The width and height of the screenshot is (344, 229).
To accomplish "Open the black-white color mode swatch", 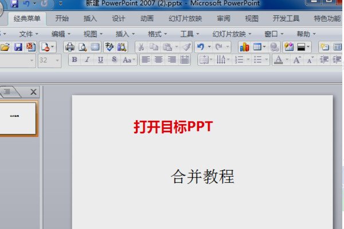I will click(x=301, y=47).
